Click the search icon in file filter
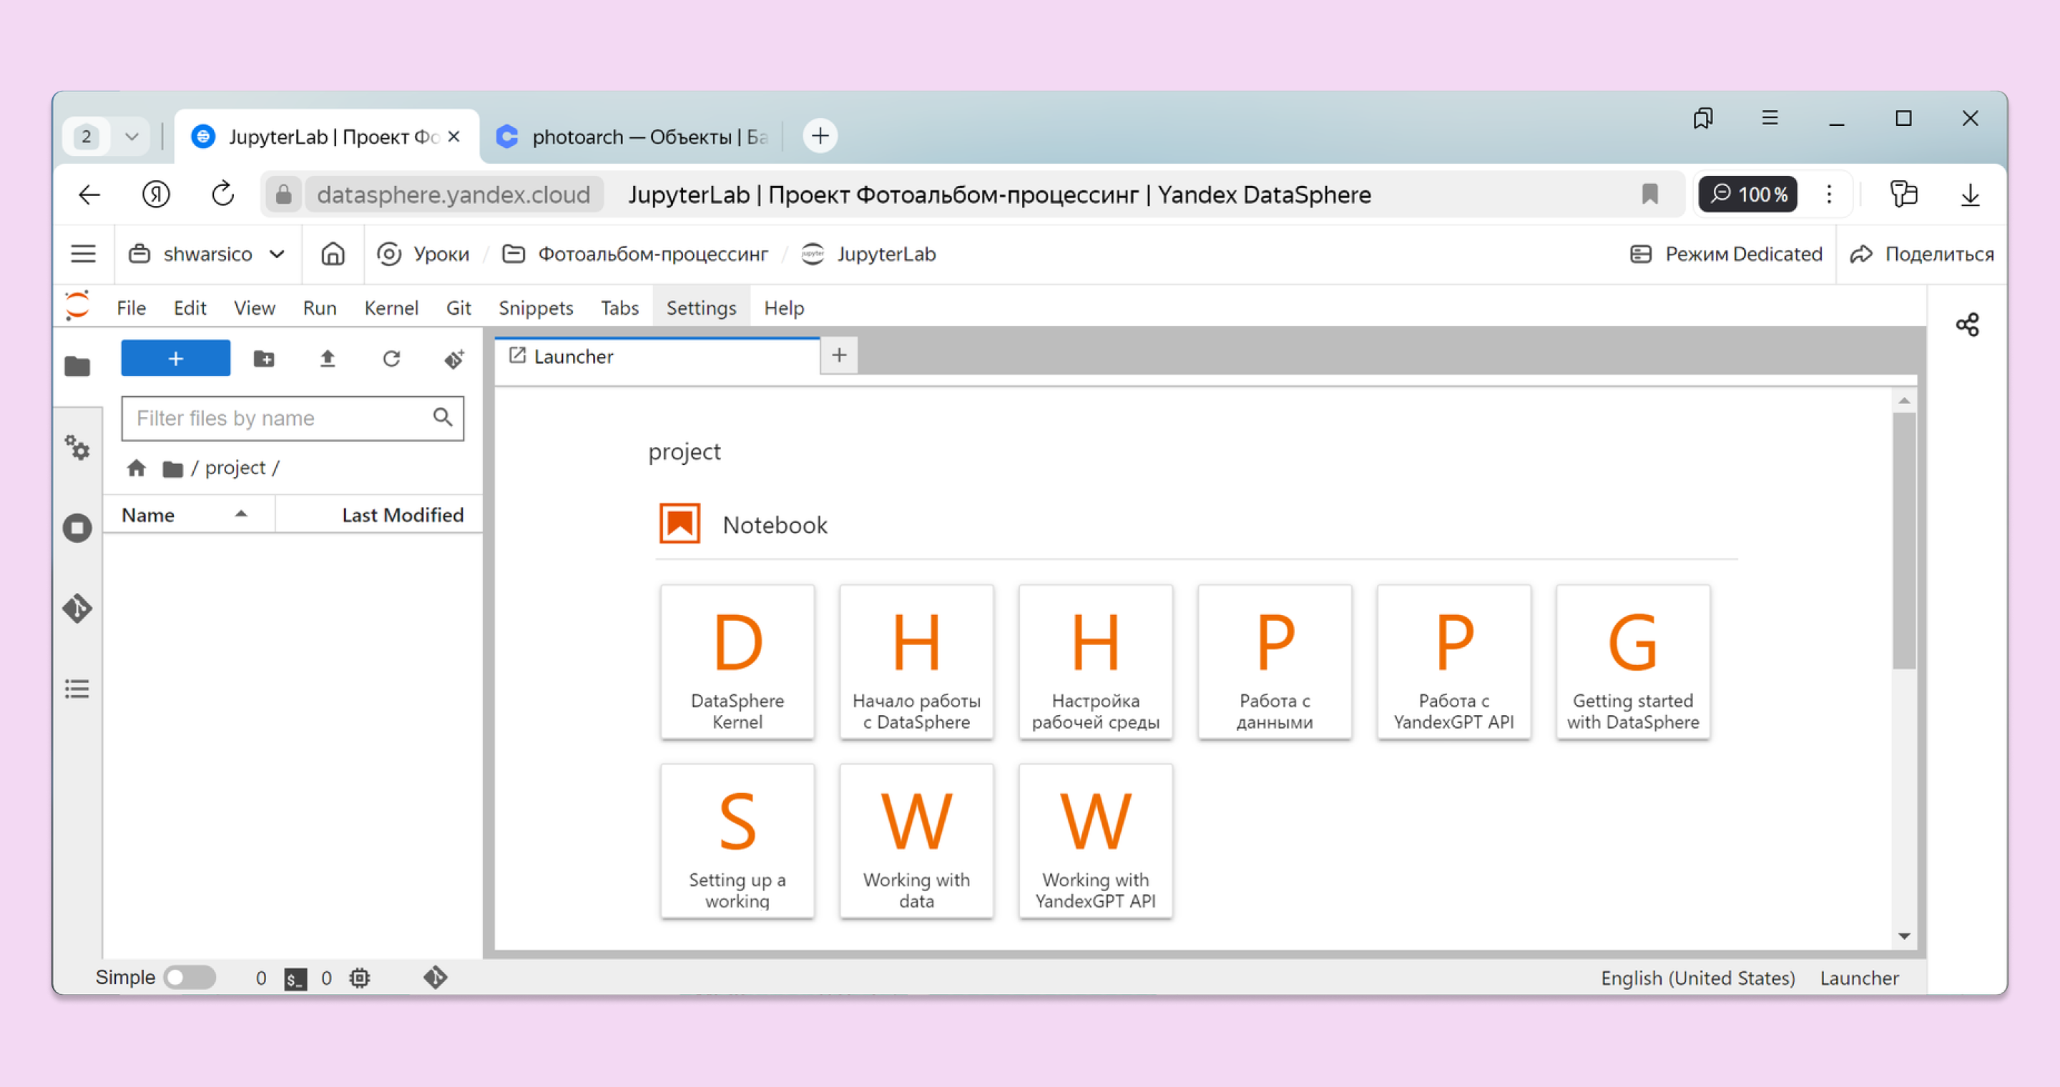2060x1087 pixels. pos(442,417)
